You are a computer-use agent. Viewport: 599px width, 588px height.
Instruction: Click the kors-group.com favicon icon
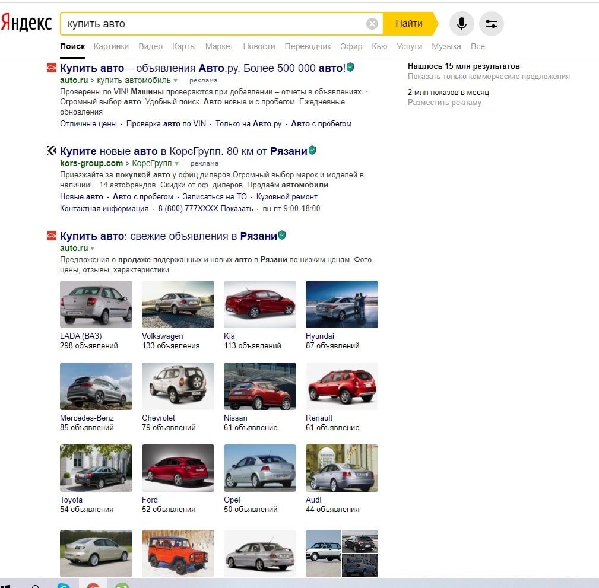point(52,151)
